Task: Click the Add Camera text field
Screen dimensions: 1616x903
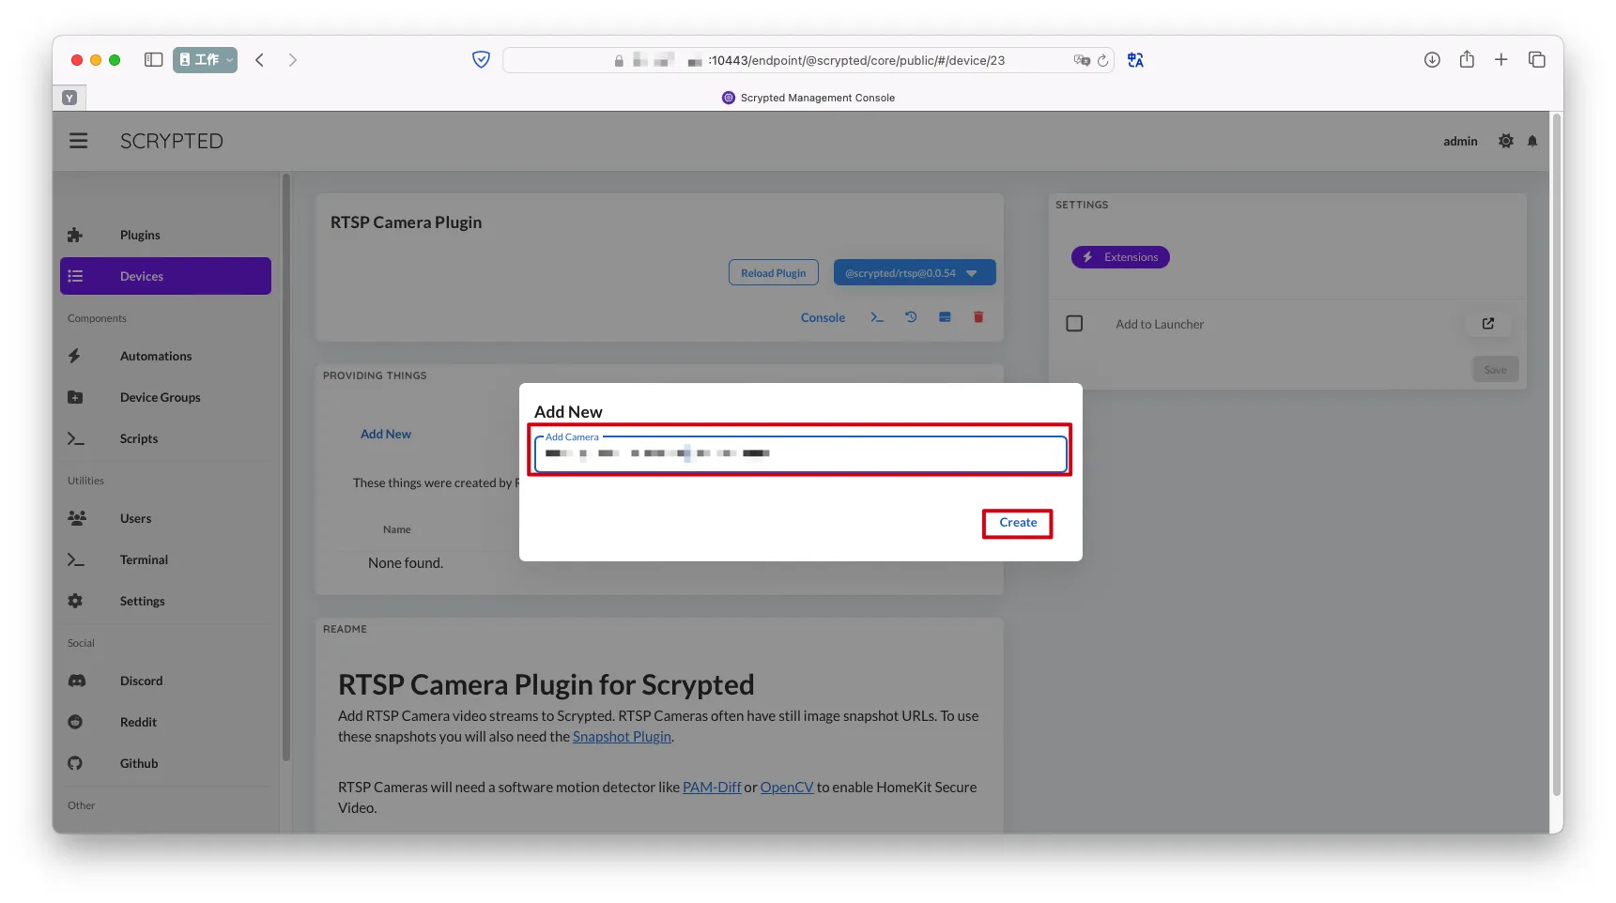Action: [x=800, y=454]
